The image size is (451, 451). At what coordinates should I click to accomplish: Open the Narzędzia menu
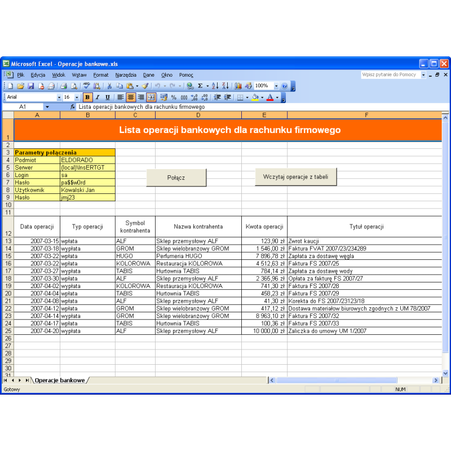[x=126, y=75]
